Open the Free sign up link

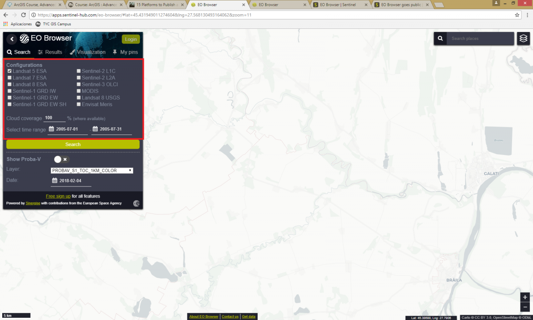click(58, 196)
